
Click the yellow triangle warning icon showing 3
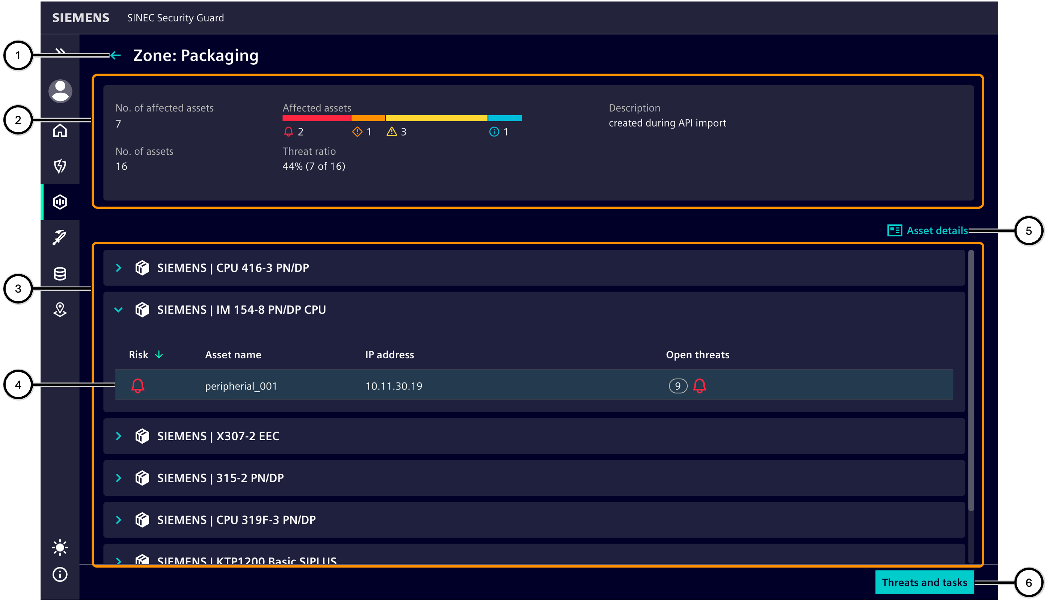392,132
